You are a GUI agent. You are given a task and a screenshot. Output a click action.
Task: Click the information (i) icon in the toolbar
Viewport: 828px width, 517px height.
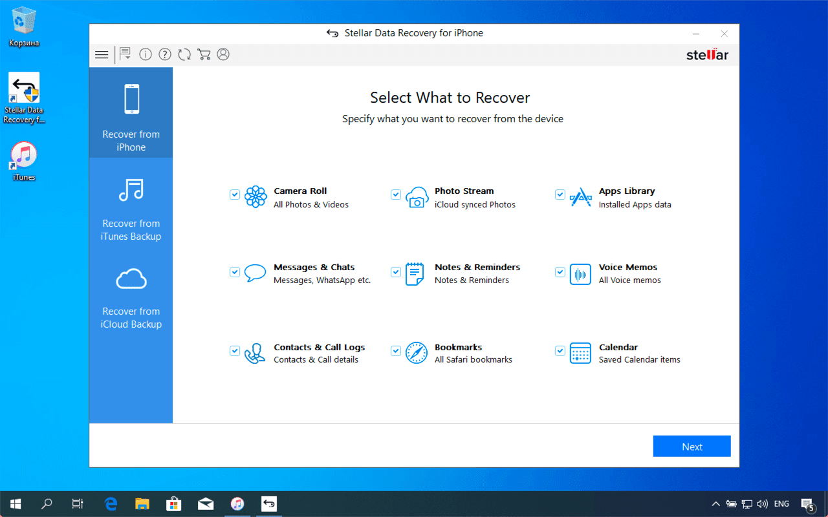coord(146,54)
